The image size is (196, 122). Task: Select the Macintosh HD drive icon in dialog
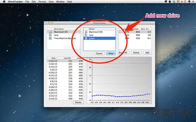(x=86, y=32)
